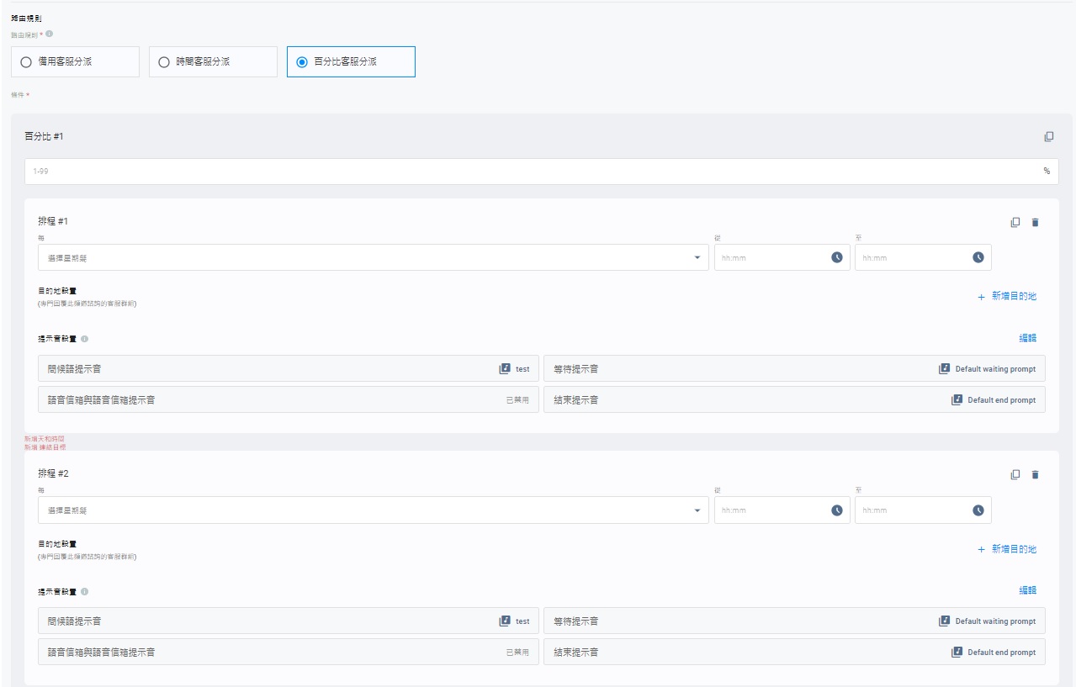Click the 百分比 #1 heading
1076x687 pixels.
click(44, 135)
